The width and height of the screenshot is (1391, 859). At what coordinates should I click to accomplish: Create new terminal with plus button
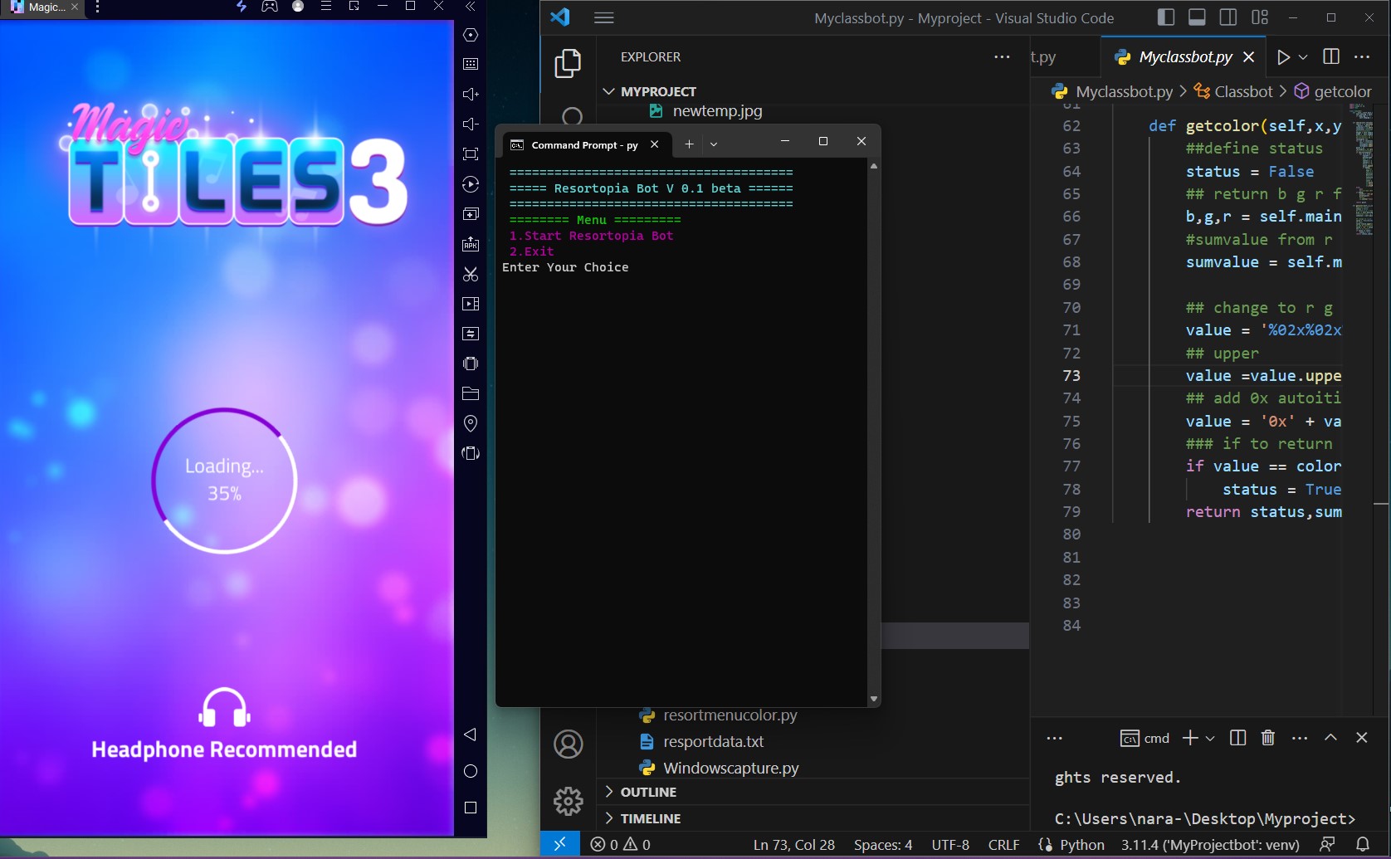tap(1189, 738)
